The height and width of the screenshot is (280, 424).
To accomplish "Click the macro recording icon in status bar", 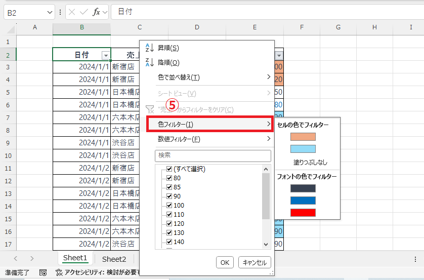I will [x=43, y=272].
